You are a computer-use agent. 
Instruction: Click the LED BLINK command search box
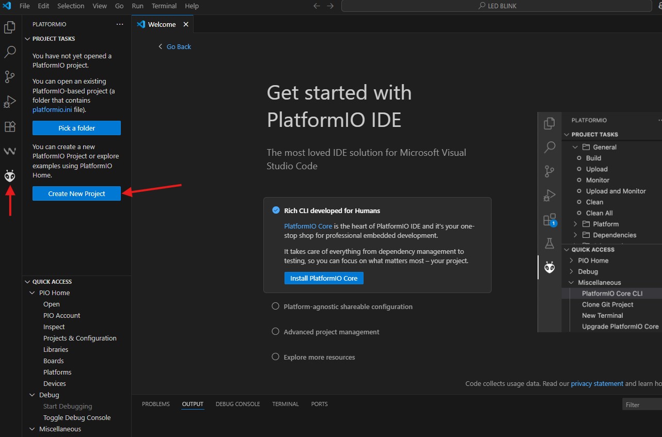tap(497, 6)
